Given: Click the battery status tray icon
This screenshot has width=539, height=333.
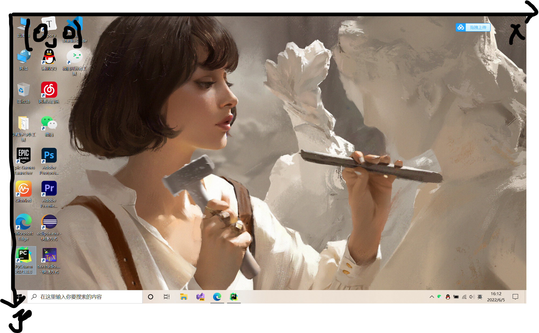Looking at the screenshot, I should point(456,297).
